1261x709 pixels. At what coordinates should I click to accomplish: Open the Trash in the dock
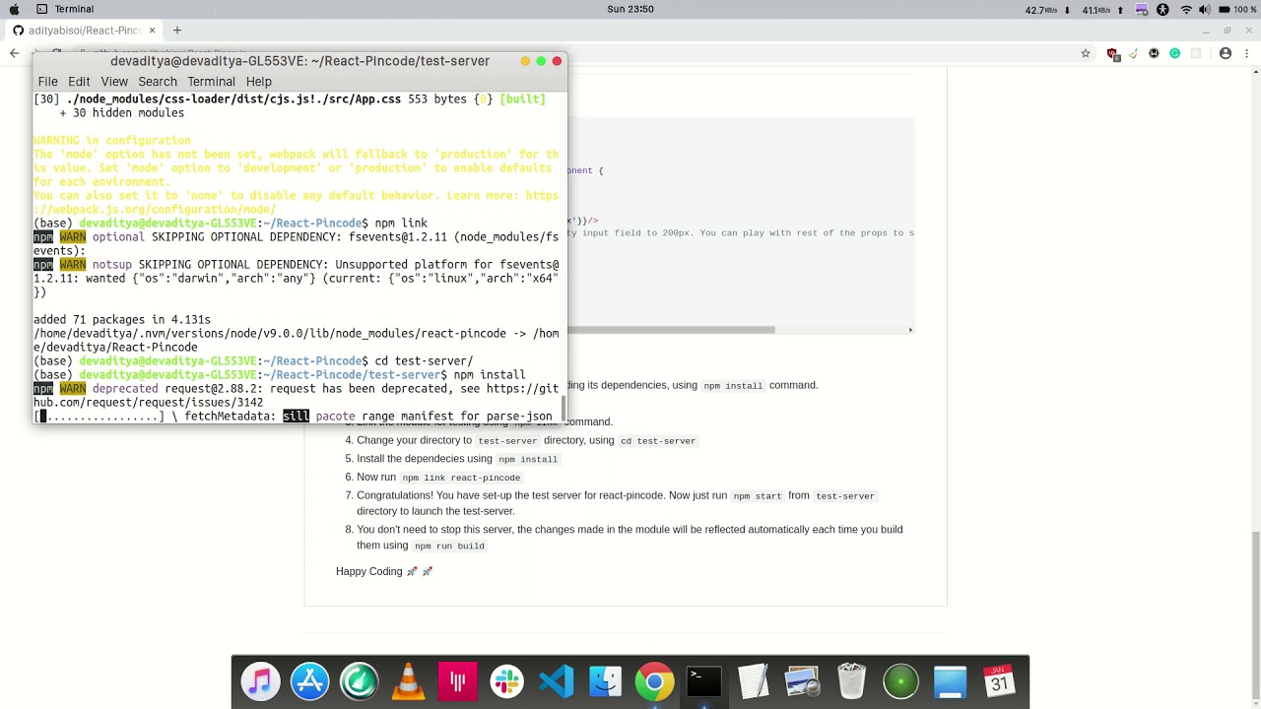coord(852,681)
